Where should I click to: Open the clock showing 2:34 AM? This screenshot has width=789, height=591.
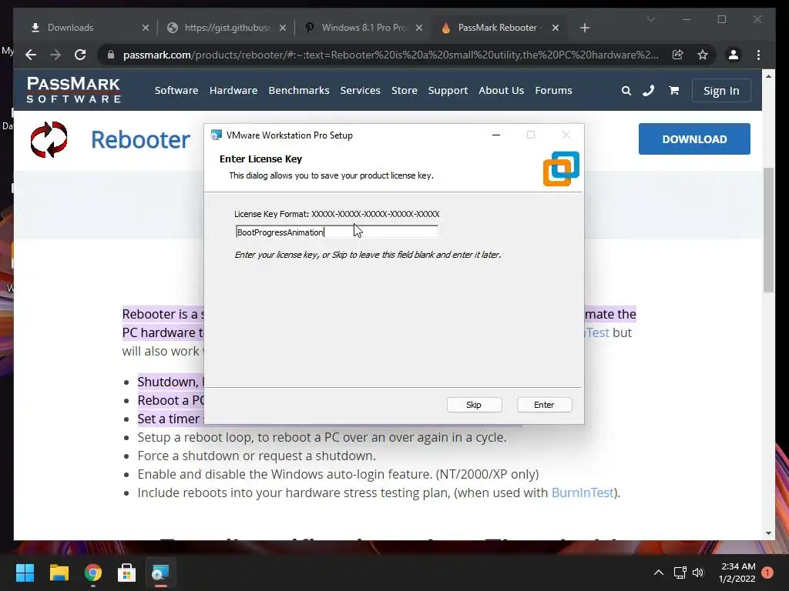click(x=737, y=573)
